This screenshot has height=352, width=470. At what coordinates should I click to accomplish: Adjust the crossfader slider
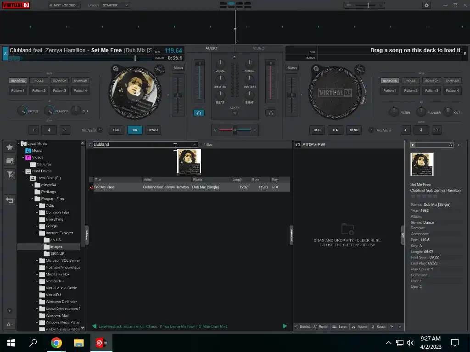tap(235, 130)
